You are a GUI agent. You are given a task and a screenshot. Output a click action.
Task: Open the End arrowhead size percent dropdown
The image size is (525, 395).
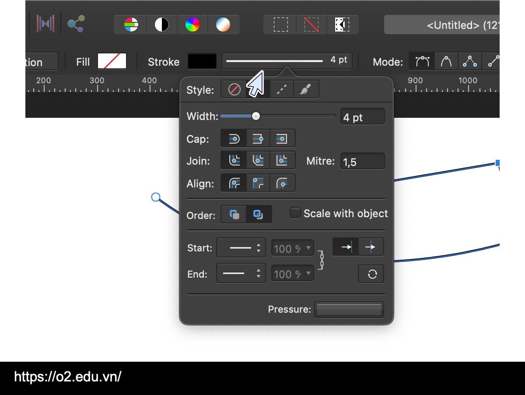click(293, 274)
